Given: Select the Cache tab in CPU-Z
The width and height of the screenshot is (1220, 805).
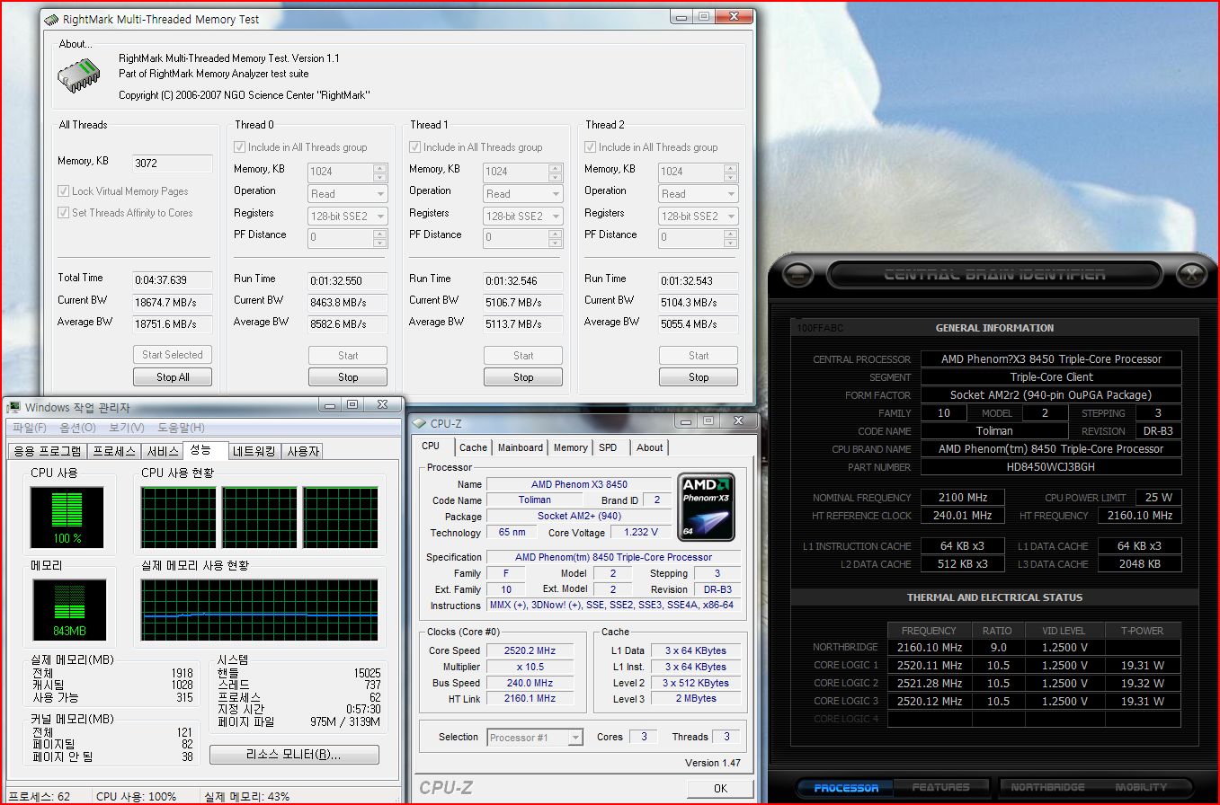Looking at the screenshot, I should pos(473,447).
